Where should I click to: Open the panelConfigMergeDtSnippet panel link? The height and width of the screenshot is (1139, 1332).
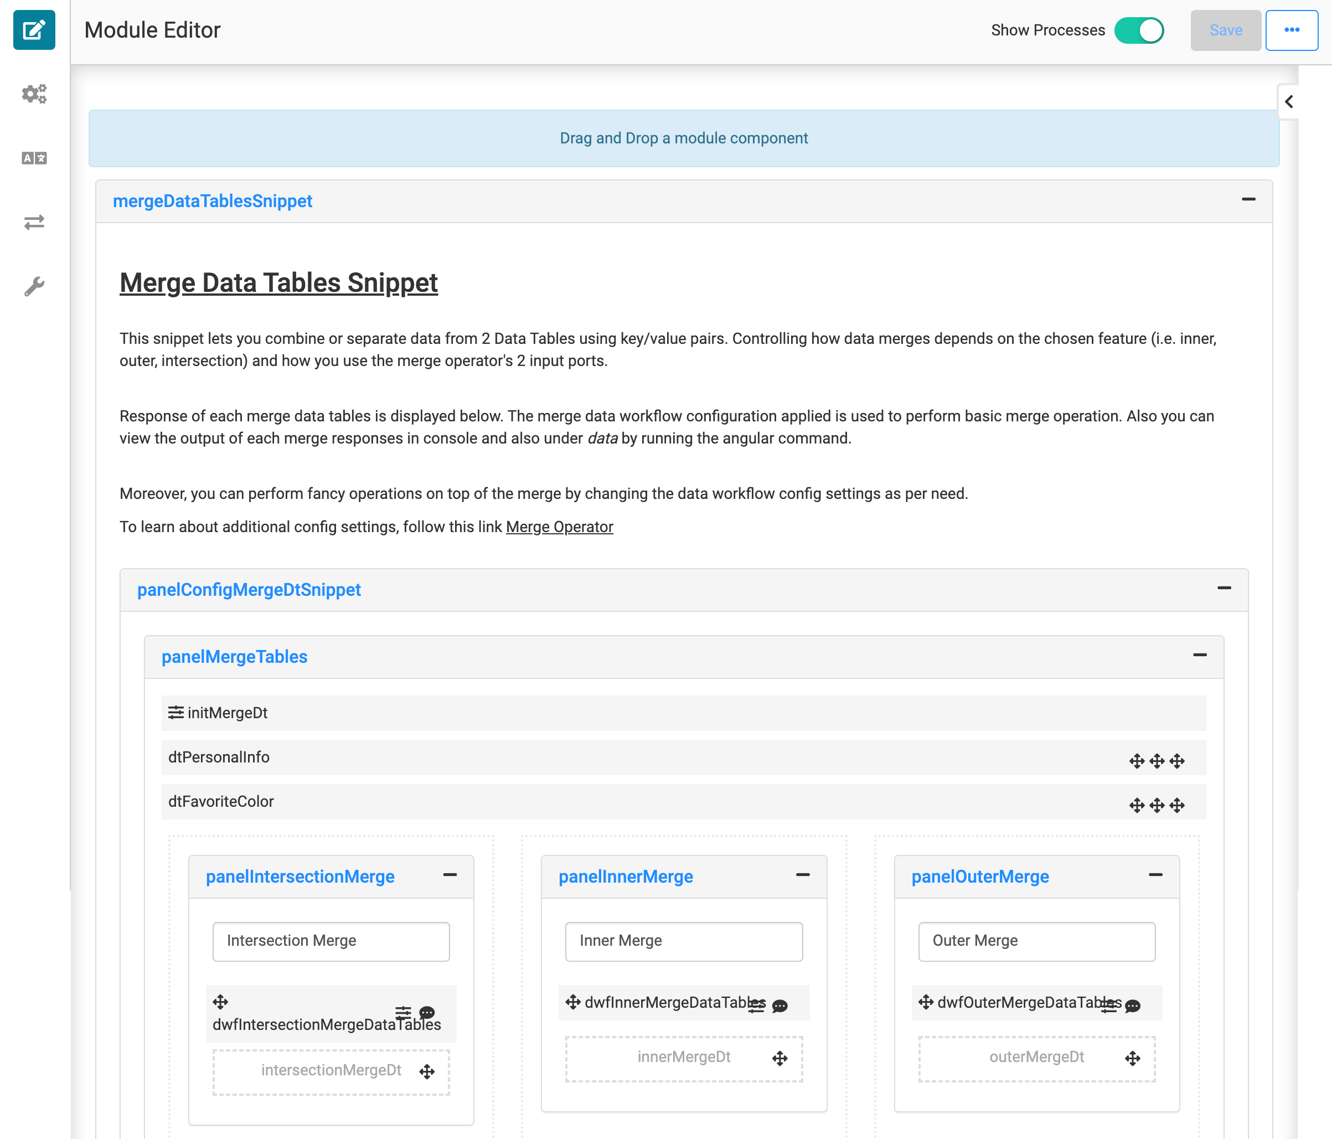point(249,590)
